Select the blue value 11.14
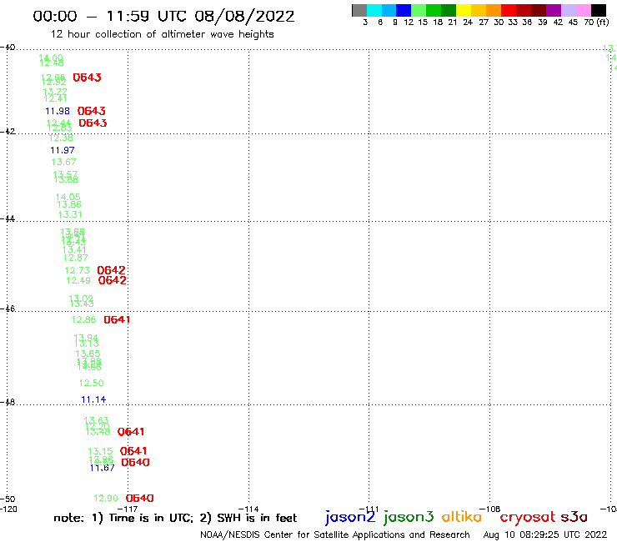This screenshot has height=542, width=617. coord(93,399)
